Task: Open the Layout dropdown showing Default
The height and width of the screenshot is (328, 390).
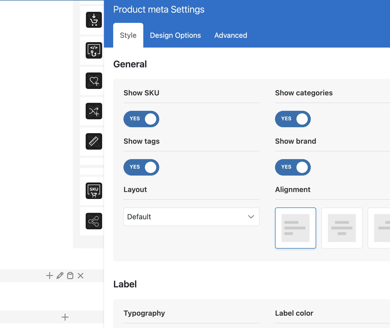Action: (x=191, y=217)
